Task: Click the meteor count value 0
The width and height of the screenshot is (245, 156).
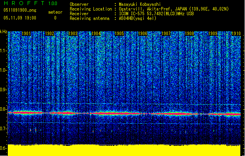Action: tap(55, 18)
